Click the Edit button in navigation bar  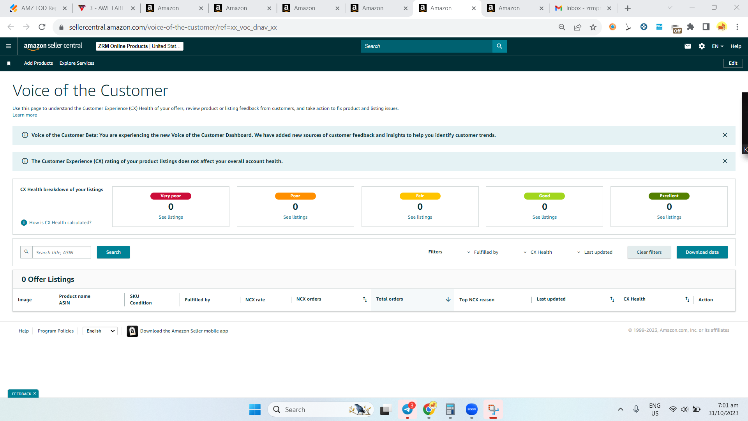coord(733,63)
